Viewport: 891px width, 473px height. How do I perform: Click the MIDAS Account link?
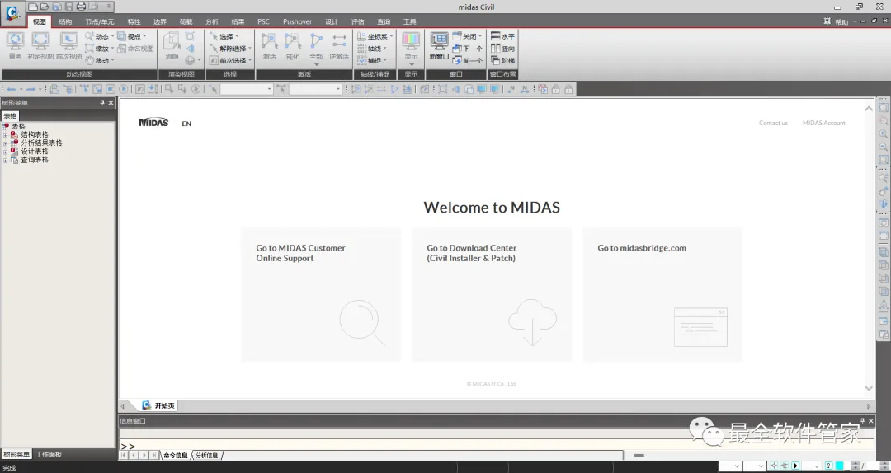click(824, 123)
